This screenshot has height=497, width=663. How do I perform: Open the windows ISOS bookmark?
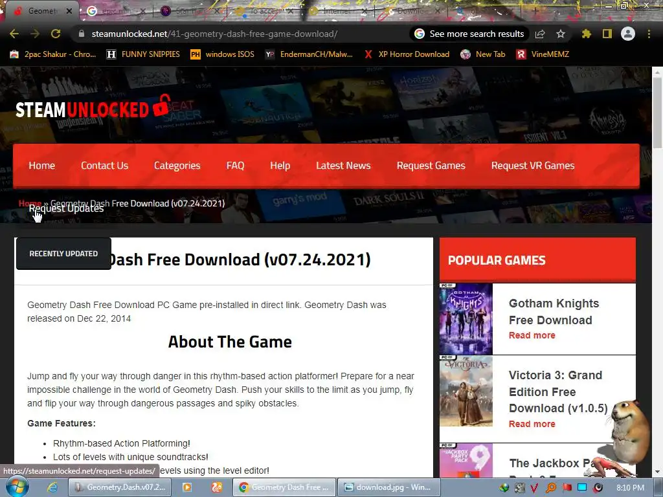(x=223, y=54)
